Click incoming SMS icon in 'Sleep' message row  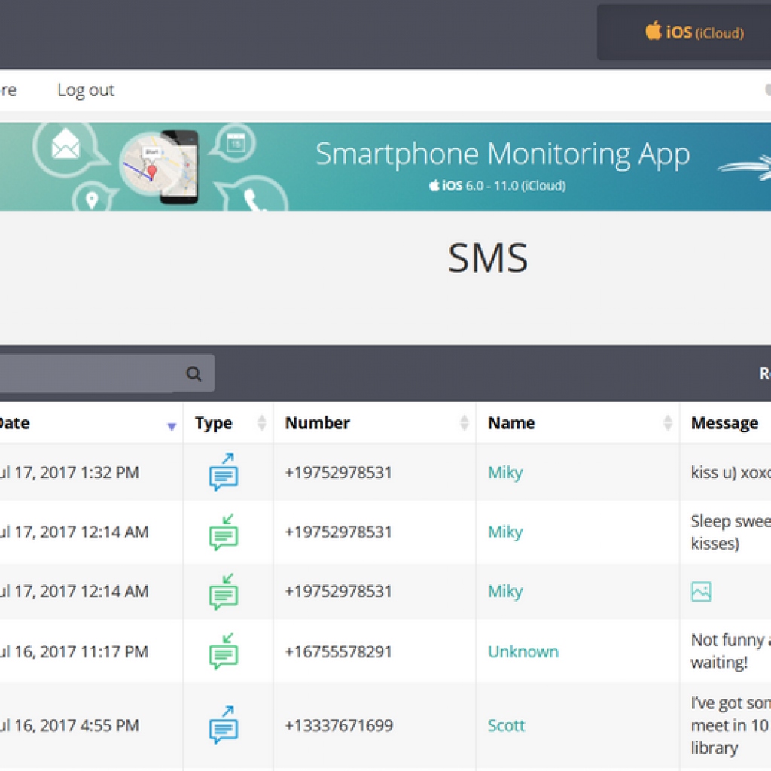[224, 532]
